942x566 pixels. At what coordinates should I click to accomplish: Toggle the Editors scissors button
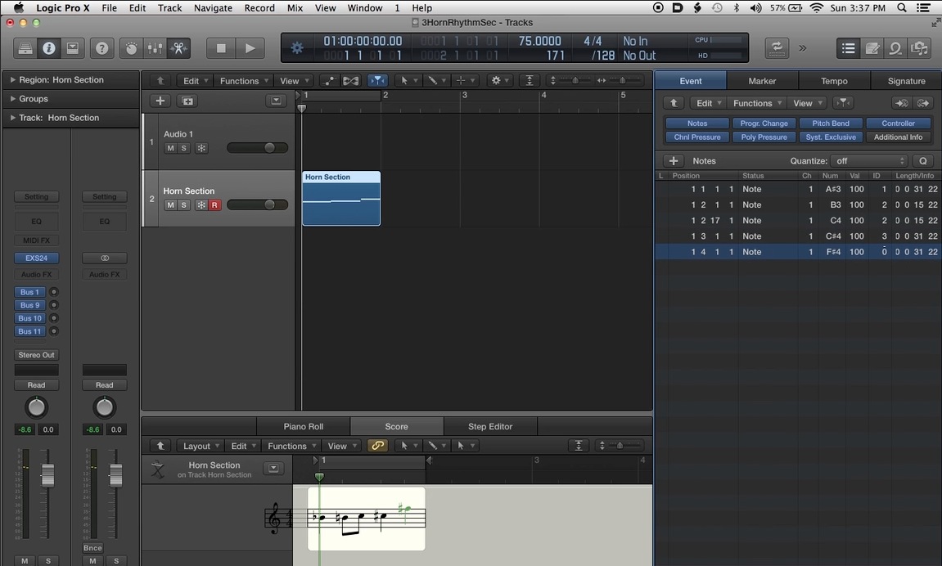pos(178,48)
